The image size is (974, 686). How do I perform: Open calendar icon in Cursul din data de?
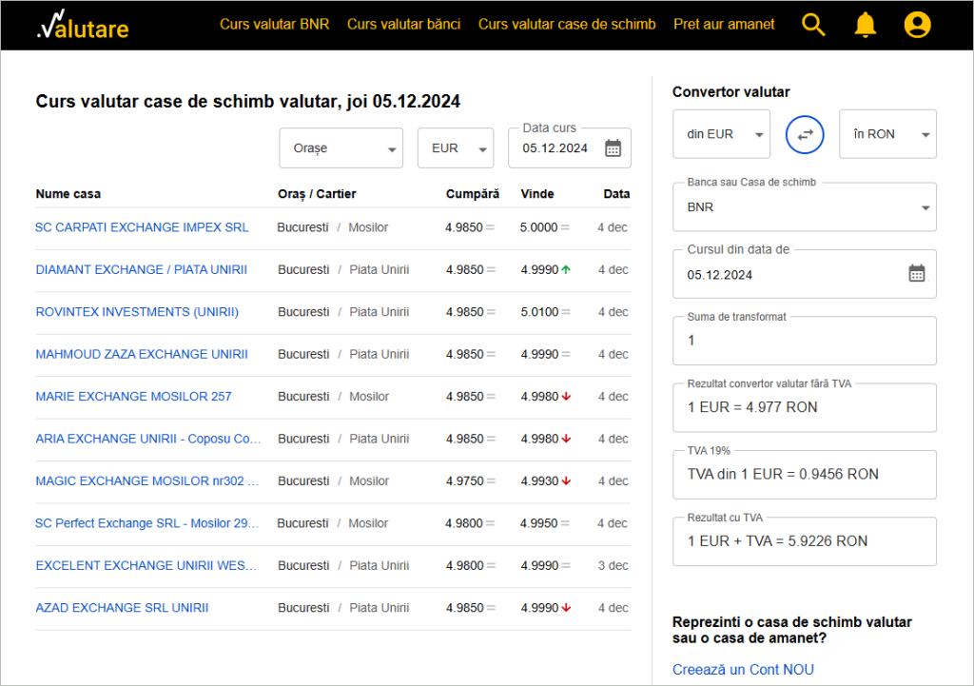(916, 274)
